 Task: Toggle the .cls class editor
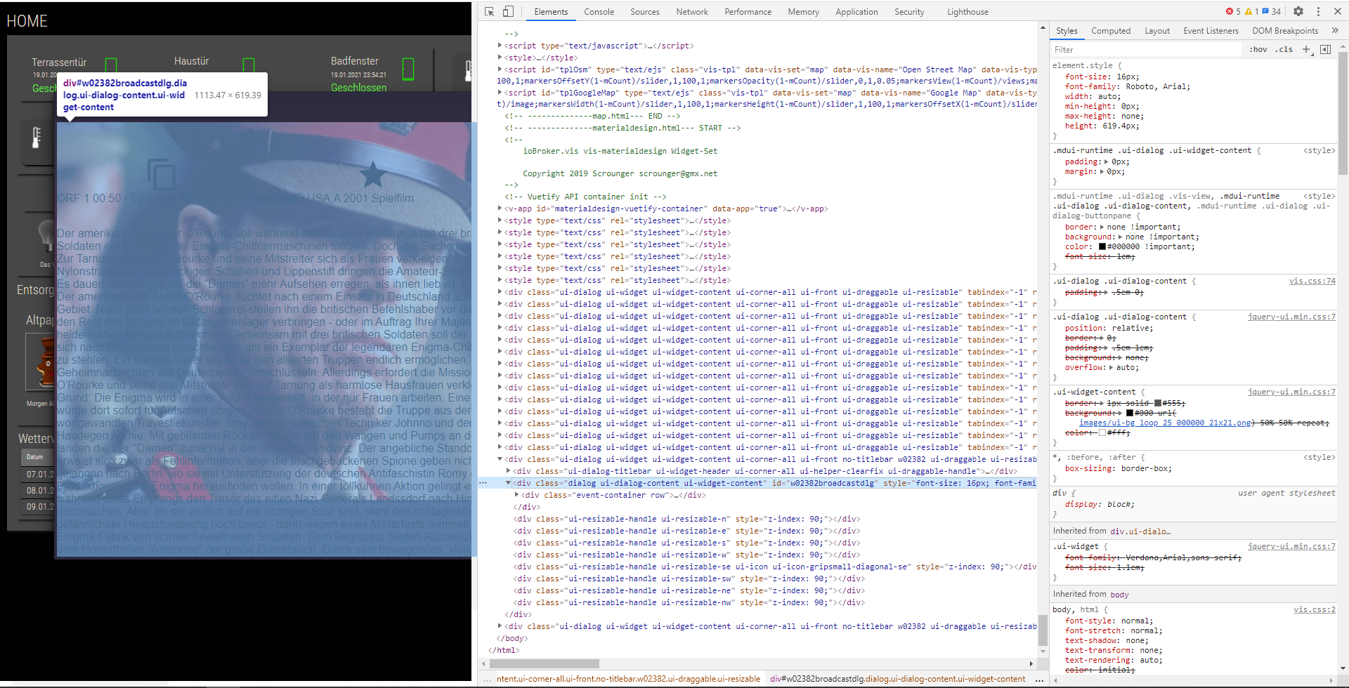pos(1285,49)
